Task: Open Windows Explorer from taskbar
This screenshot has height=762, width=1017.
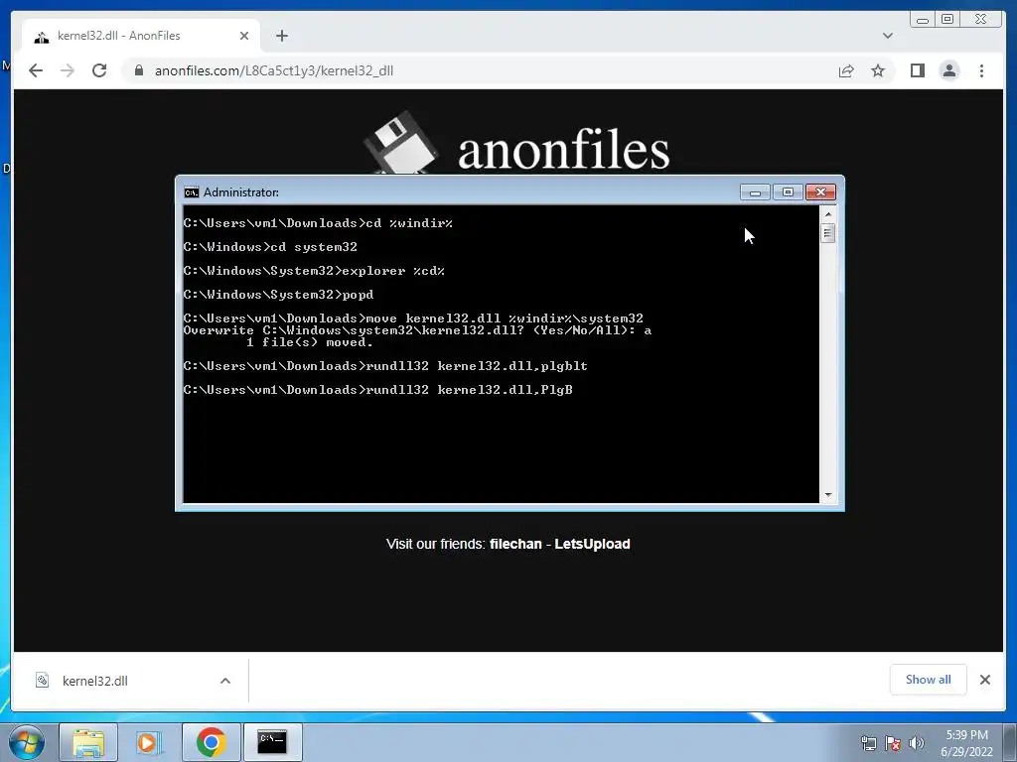Action: point(88,742)
